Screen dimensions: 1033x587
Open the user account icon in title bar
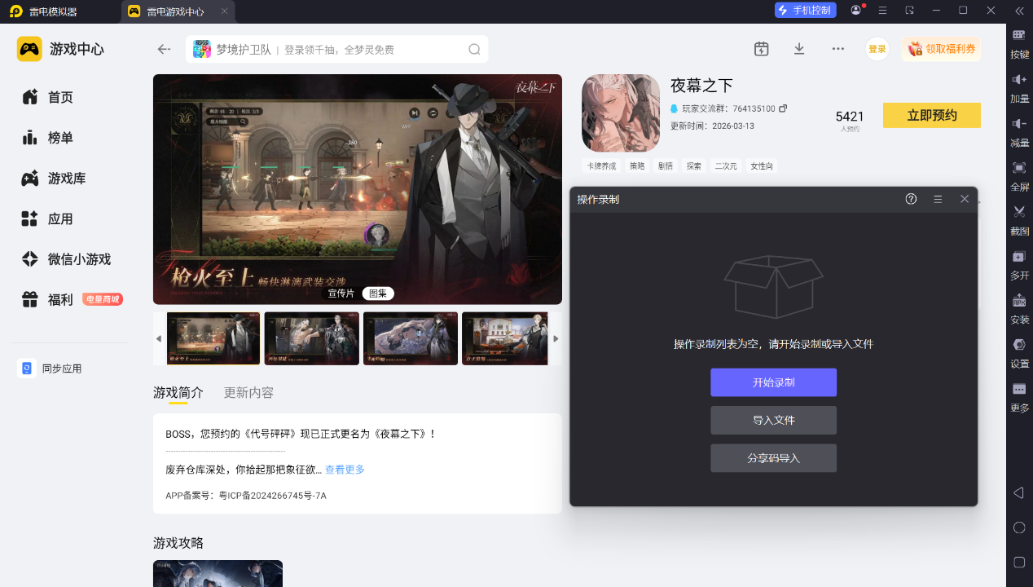(x=855, y=10)
